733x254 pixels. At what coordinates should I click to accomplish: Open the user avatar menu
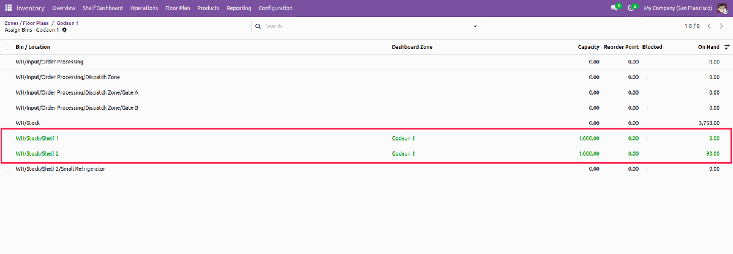[722, 8]
